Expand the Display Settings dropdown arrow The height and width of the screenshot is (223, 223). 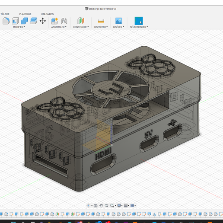[x=122, y=205]
